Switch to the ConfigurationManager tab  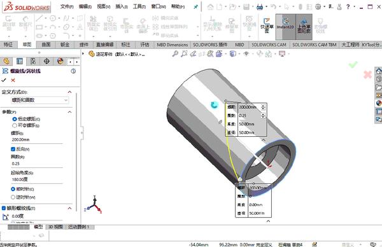coord(33,61)
